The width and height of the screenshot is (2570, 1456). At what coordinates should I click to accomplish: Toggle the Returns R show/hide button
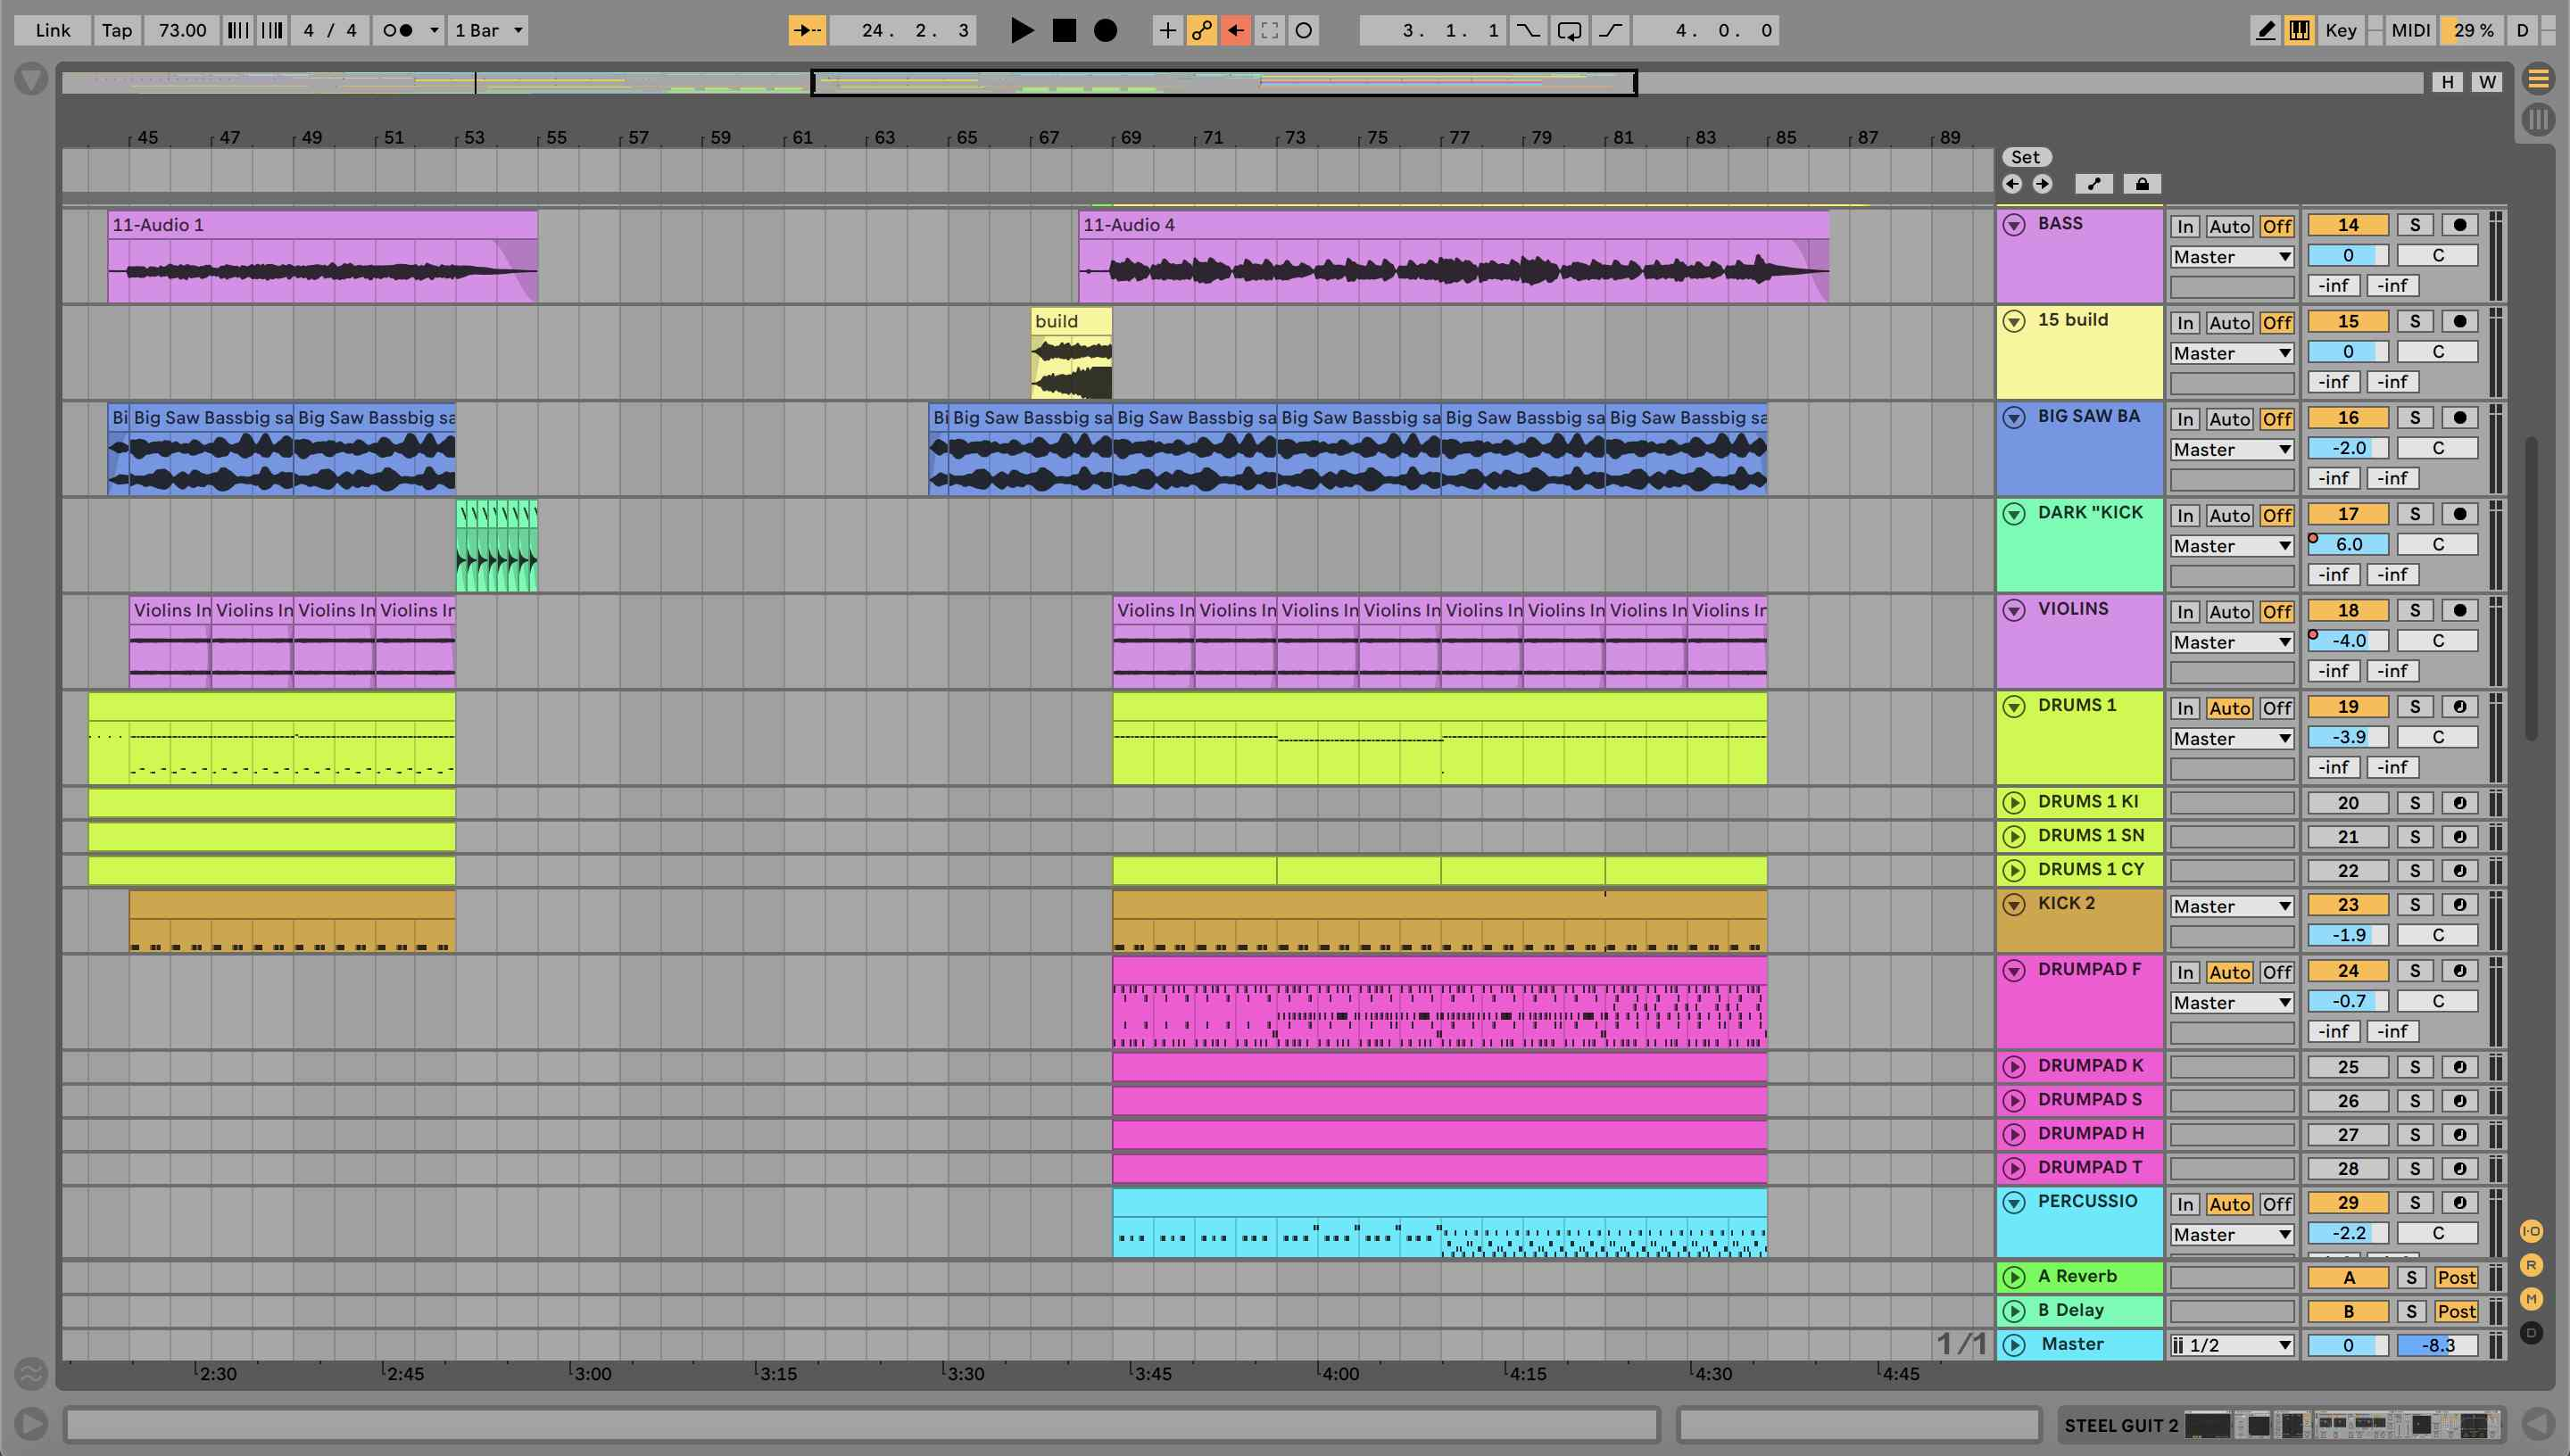(2531, 1265)
